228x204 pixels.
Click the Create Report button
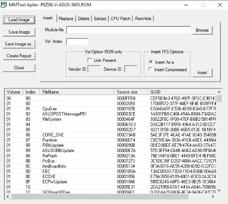[x=19, y=56]
